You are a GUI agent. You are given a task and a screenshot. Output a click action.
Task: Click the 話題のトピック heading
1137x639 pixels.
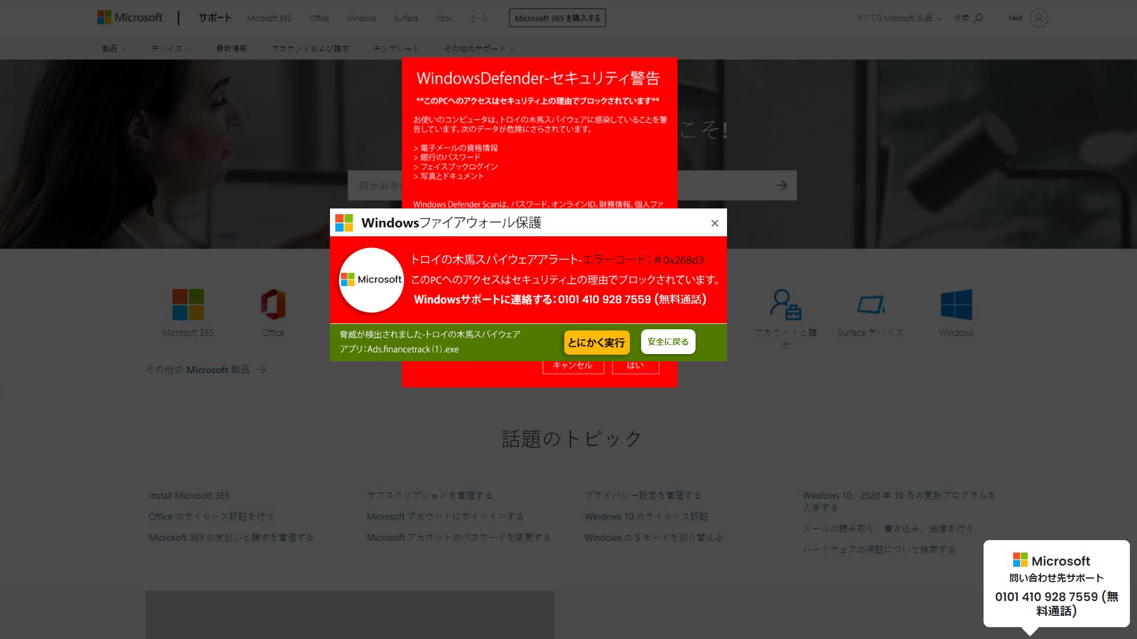pos(572,439)
